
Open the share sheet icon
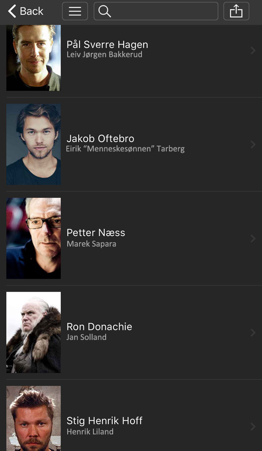tap(236, 11)
